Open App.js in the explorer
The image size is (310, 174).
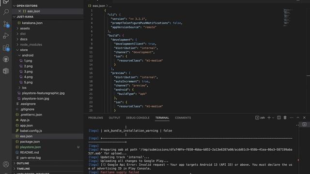point(25,120)
